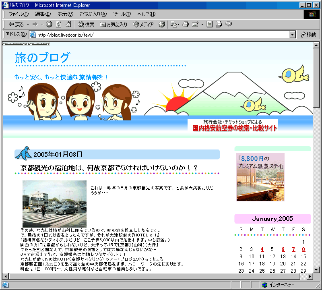Click the vertical scrollbar thumb

316,78
